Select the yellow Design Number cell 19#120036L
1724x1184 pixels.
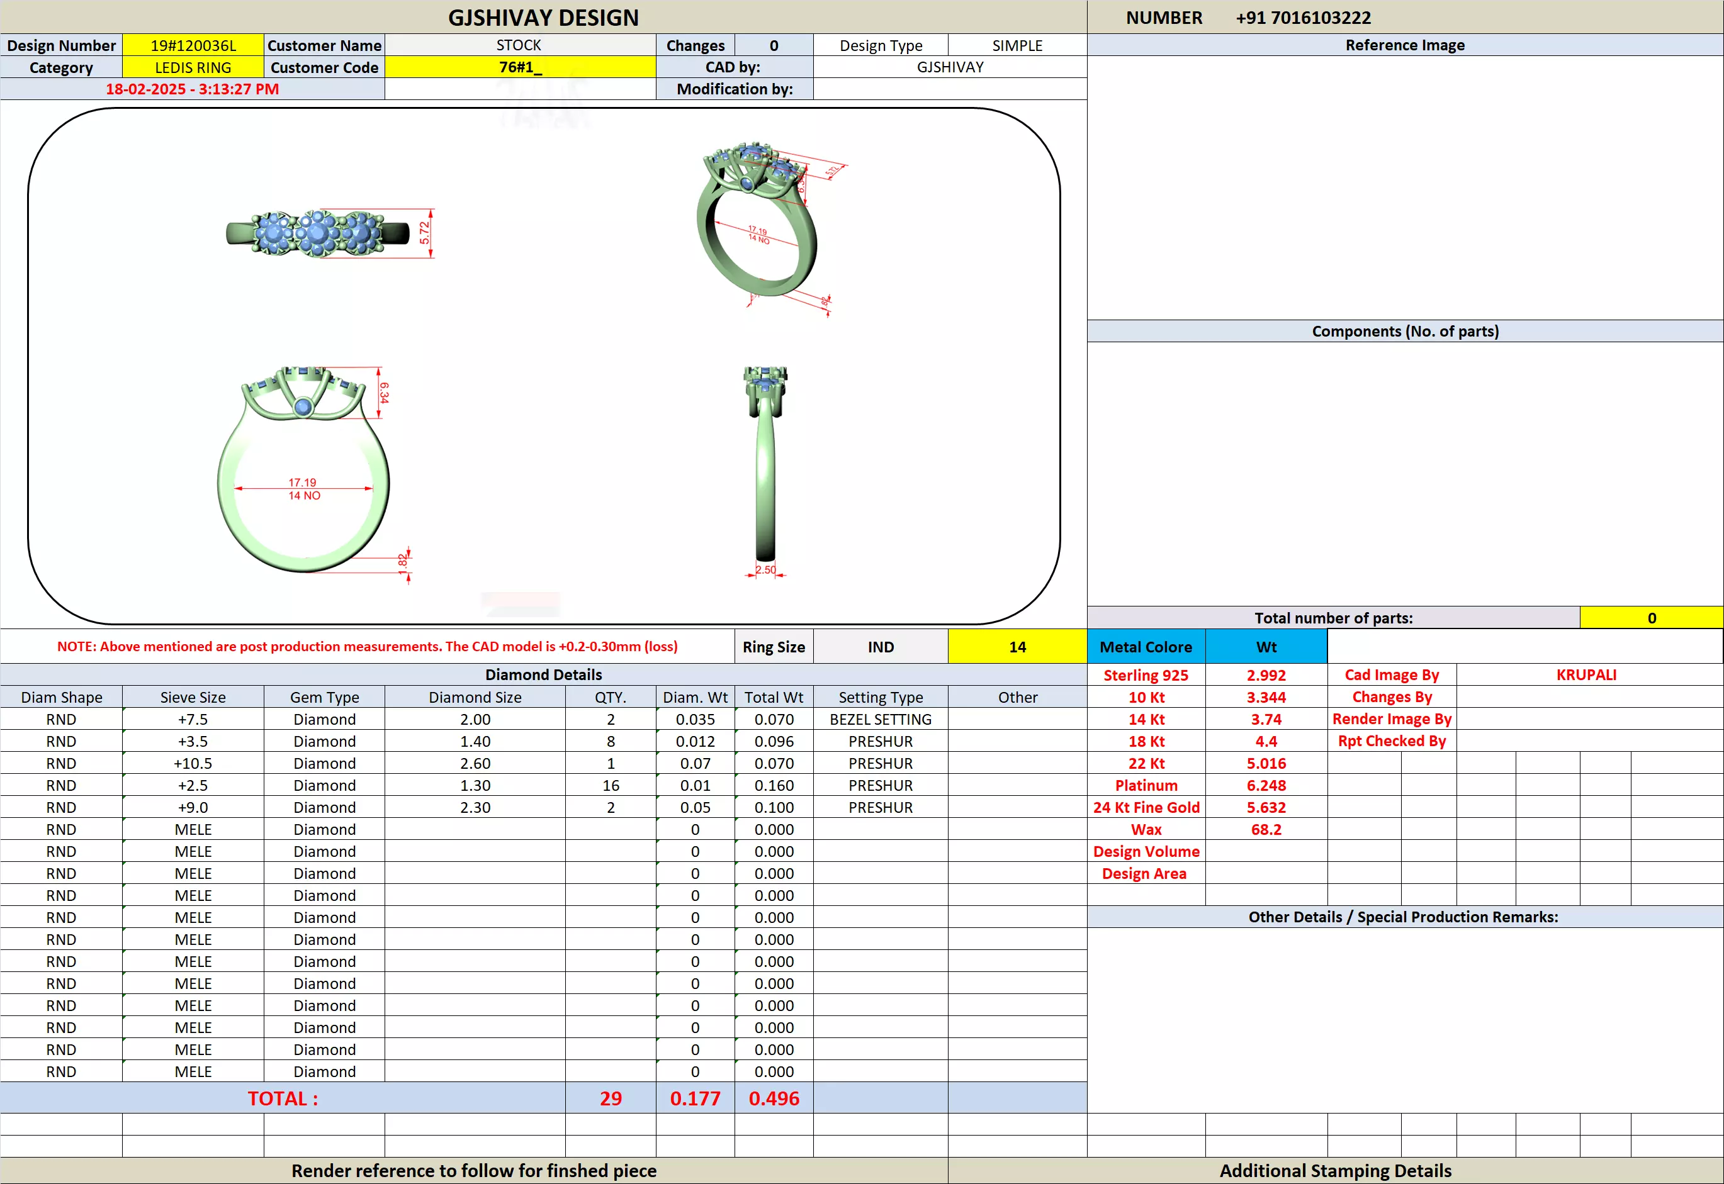pyautogui.click(x=193, y=45)
